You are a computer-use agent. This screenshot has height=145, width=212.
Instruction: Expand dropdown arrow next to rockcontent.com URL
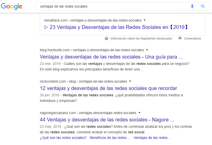pyautogui.click(x=130, y=81)
